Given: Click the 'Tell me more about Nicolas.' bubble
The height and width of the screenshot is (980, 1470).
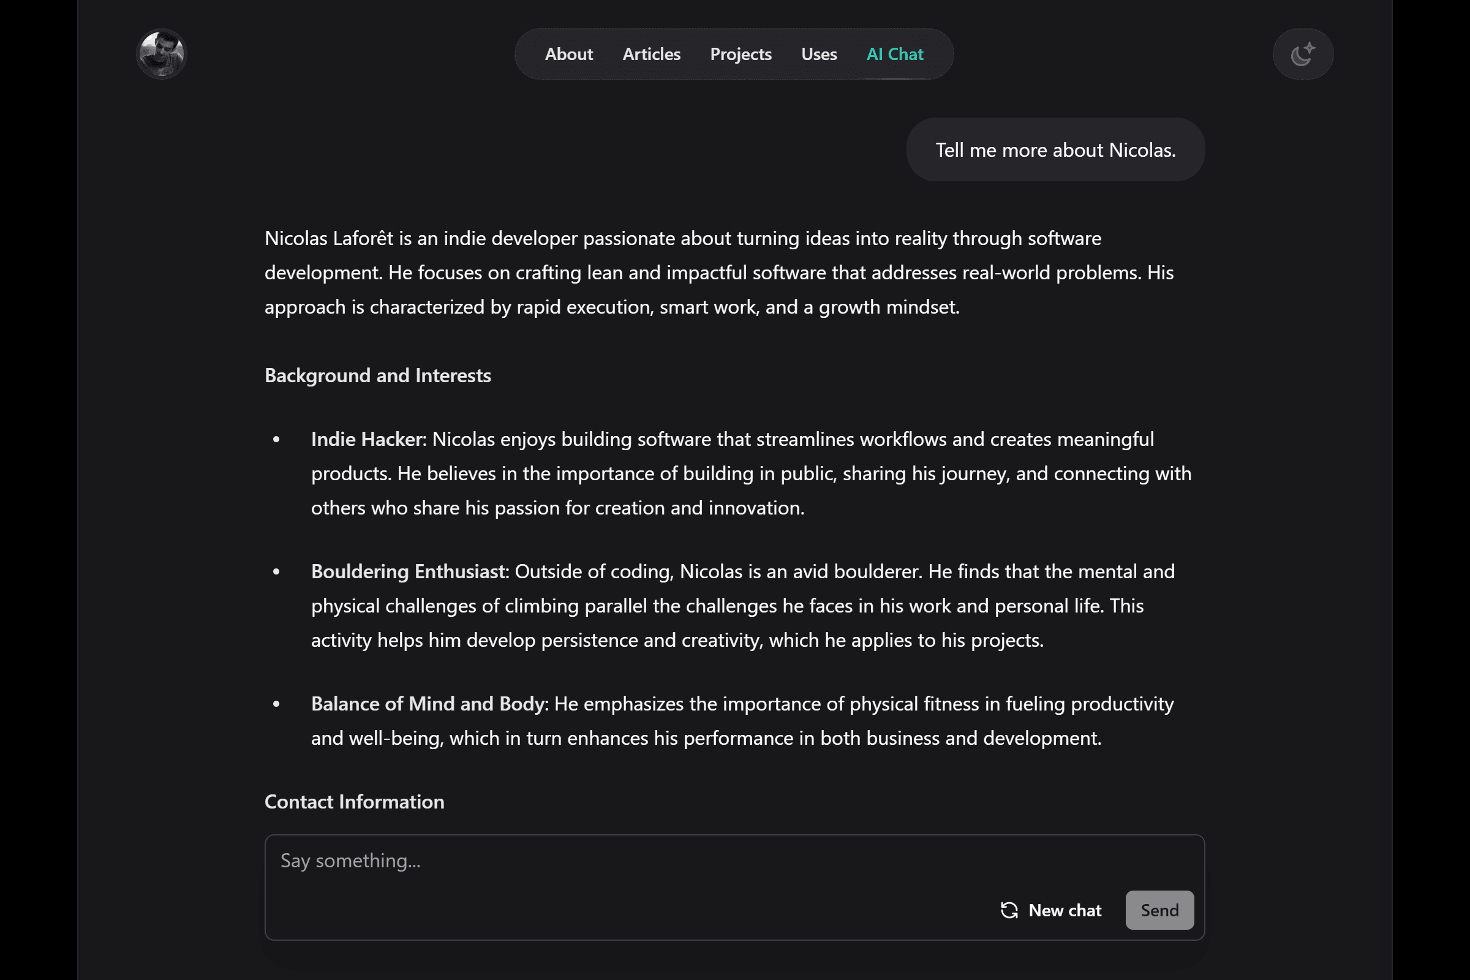Looking at the screenshot, I should (1055, 150).
